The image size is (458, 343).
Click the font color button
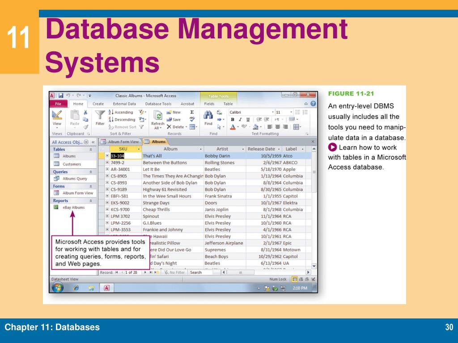(233, 127)
